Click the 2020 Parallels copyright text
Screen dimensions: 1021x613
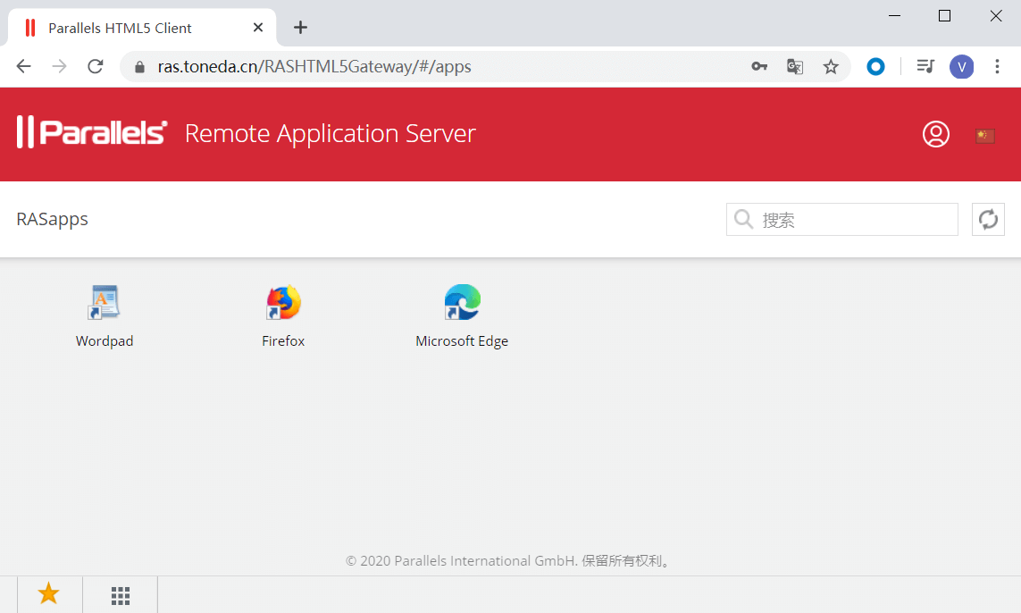tap(509, 561)
